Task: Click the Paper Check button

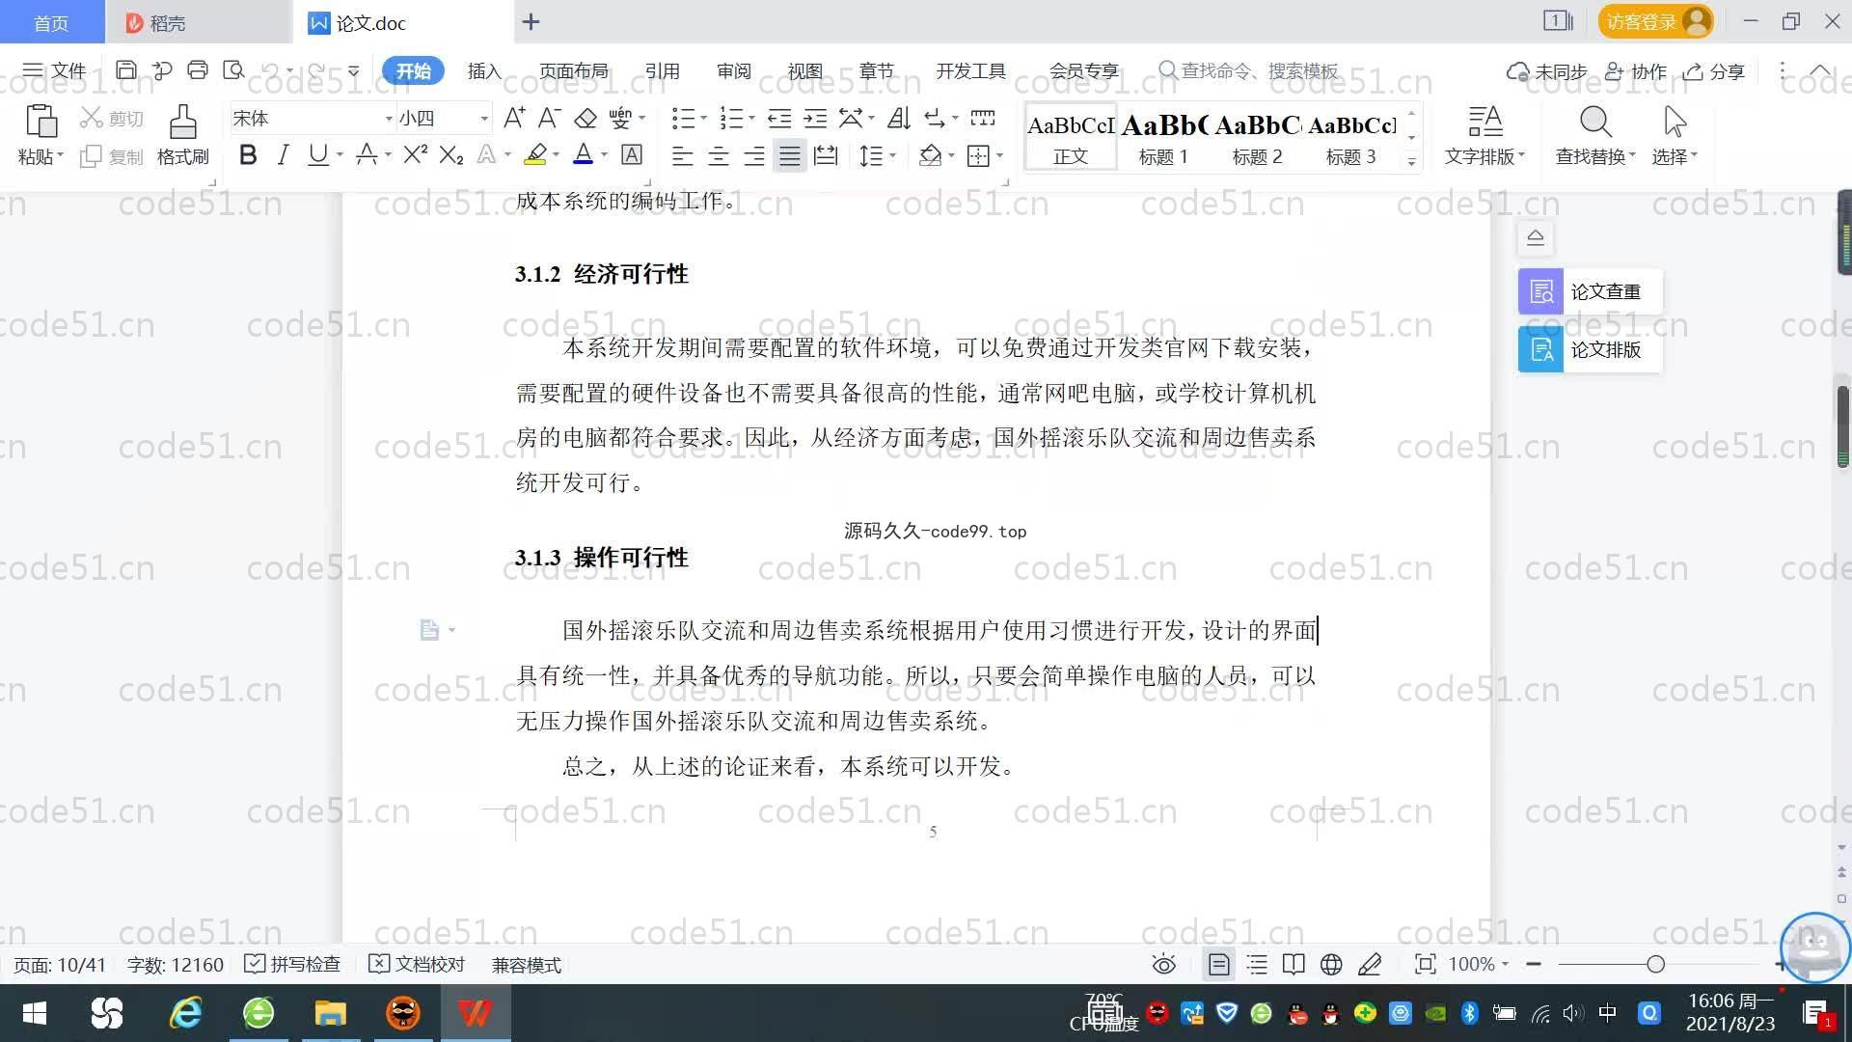Action: pyautogui.click(x=1590, y=291)
